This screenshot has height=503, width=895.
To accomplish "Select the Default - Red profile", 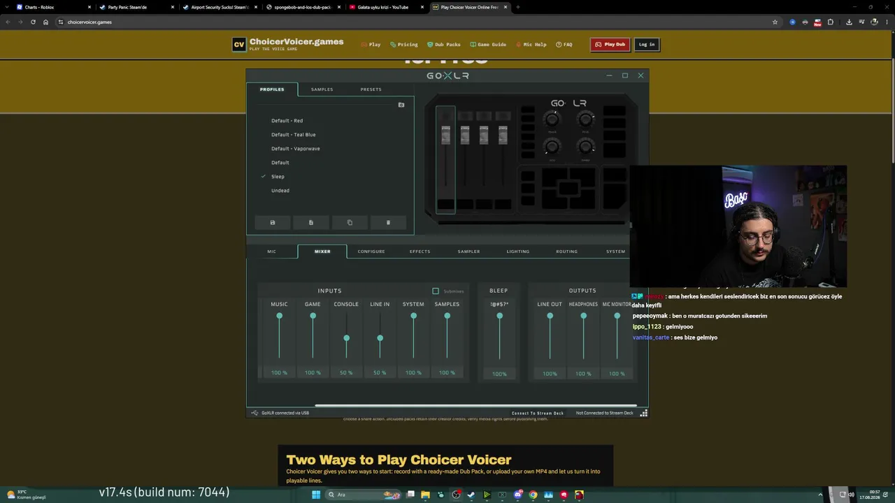I will click(287, 121).
